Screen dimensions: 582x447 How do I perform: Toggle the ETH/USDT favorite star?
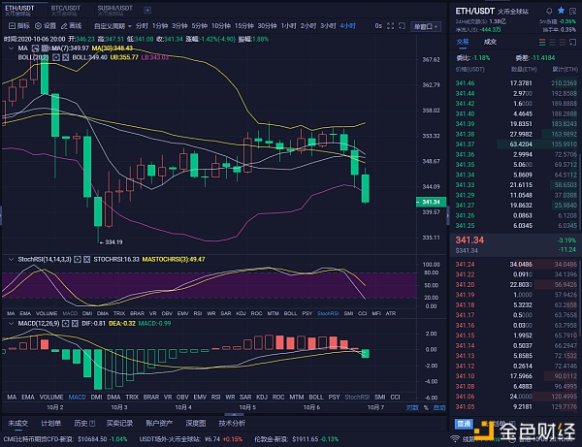560,10
